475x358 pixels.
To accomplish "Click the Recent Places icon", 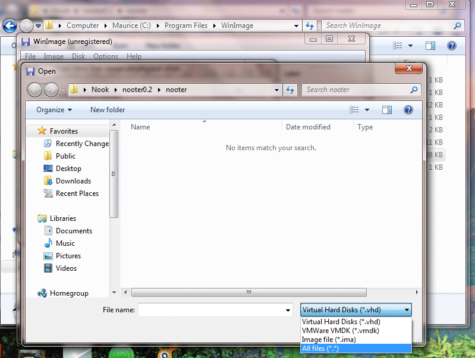I will 48,193.
